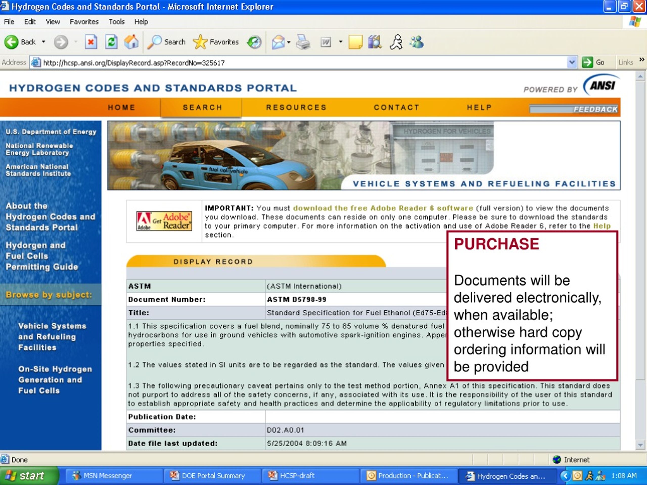The height and width of the screenshot is (485, 647).
Task: Click the ANSI logo
Action: point(602,85)
